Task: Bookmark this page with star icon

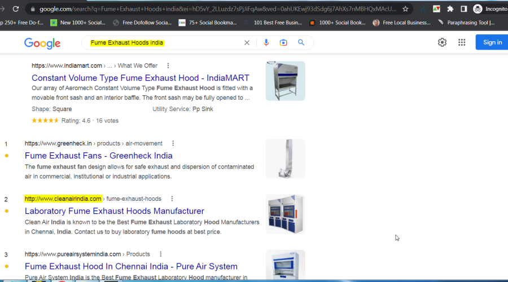Action: (405, 9)
